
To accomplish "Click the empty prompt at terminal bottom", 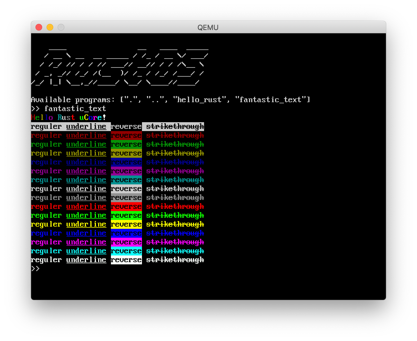I will [x=35, y=269].
